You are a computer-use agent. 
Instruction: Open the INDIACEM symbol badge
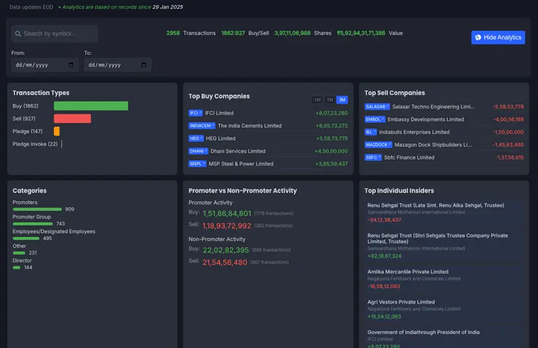[202, 126]
